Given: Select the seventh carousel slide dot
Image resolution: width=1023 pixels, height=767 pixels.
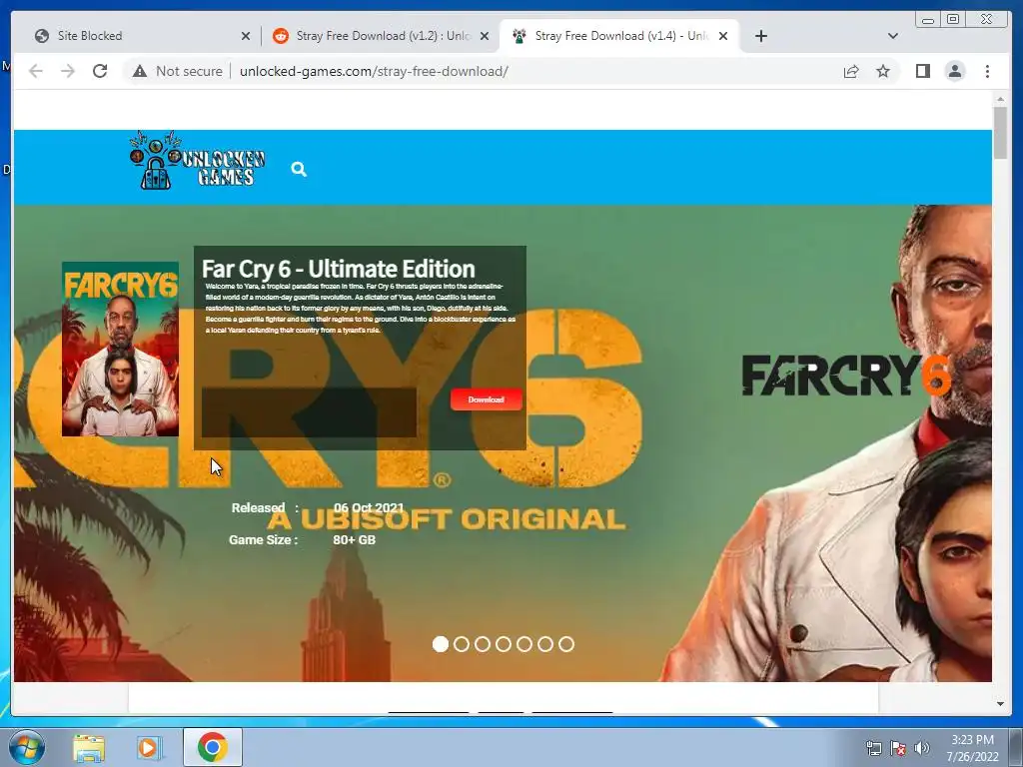Looking at the screenshot, I should coord(566,644).
